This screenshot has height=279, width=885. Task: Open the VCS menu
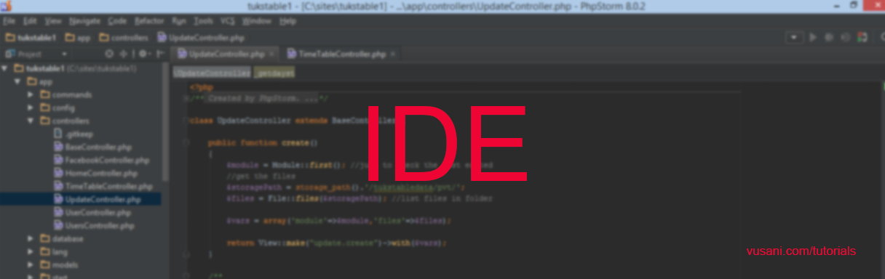[227, 21]
